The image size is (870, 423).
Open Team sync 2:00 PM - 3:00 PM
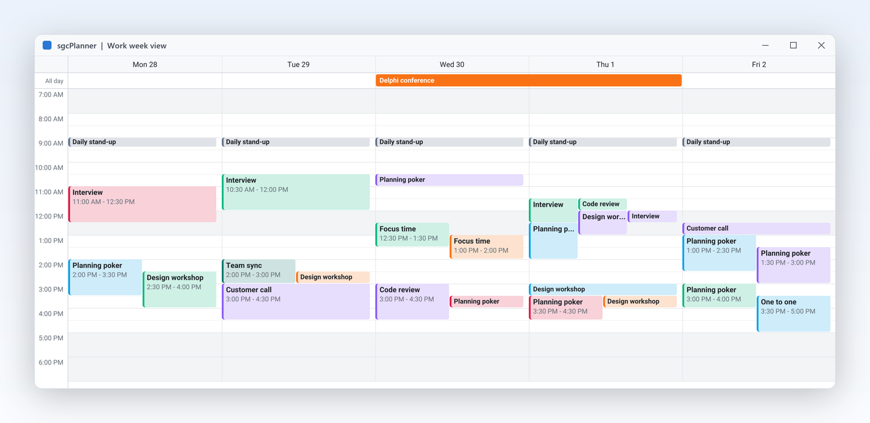pos(259,271)
